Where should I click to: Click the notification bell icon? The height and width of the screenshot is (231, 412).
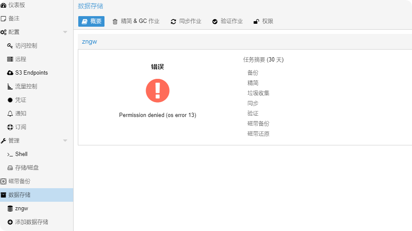tap(10, 114)
